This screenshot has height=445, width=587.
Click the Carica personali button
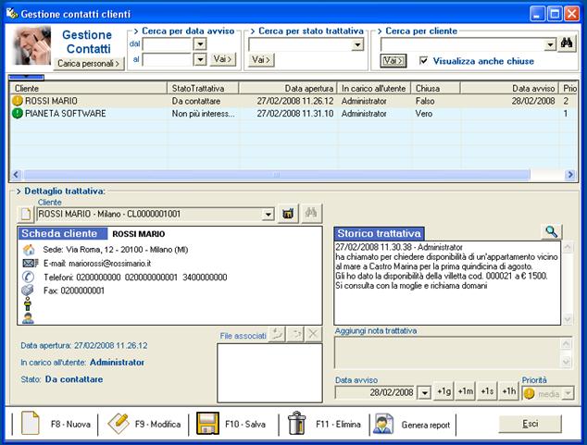point(89,64)
